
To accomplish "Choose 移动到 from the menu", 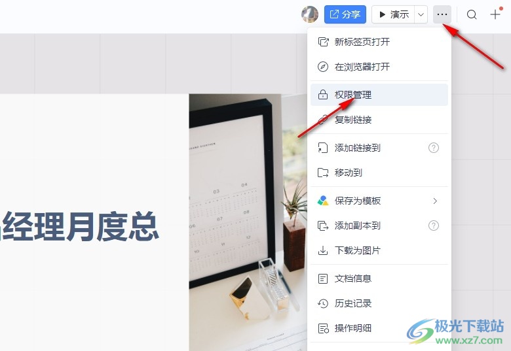I will pyautogui.click(x=379, y=173).
